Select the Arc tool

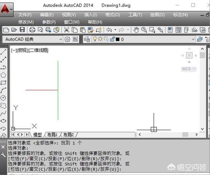click(3, 90)
